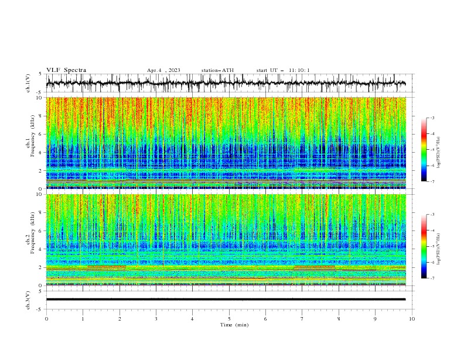Click the "-7" label under ch.2 colorbar
Screen dimensions: 464x358
[432, 278]
